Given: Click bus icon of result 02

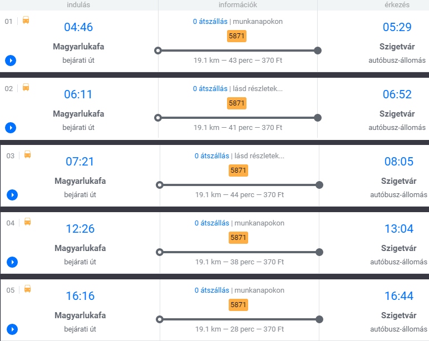Looking at the screenshot, I should [26, 88].
